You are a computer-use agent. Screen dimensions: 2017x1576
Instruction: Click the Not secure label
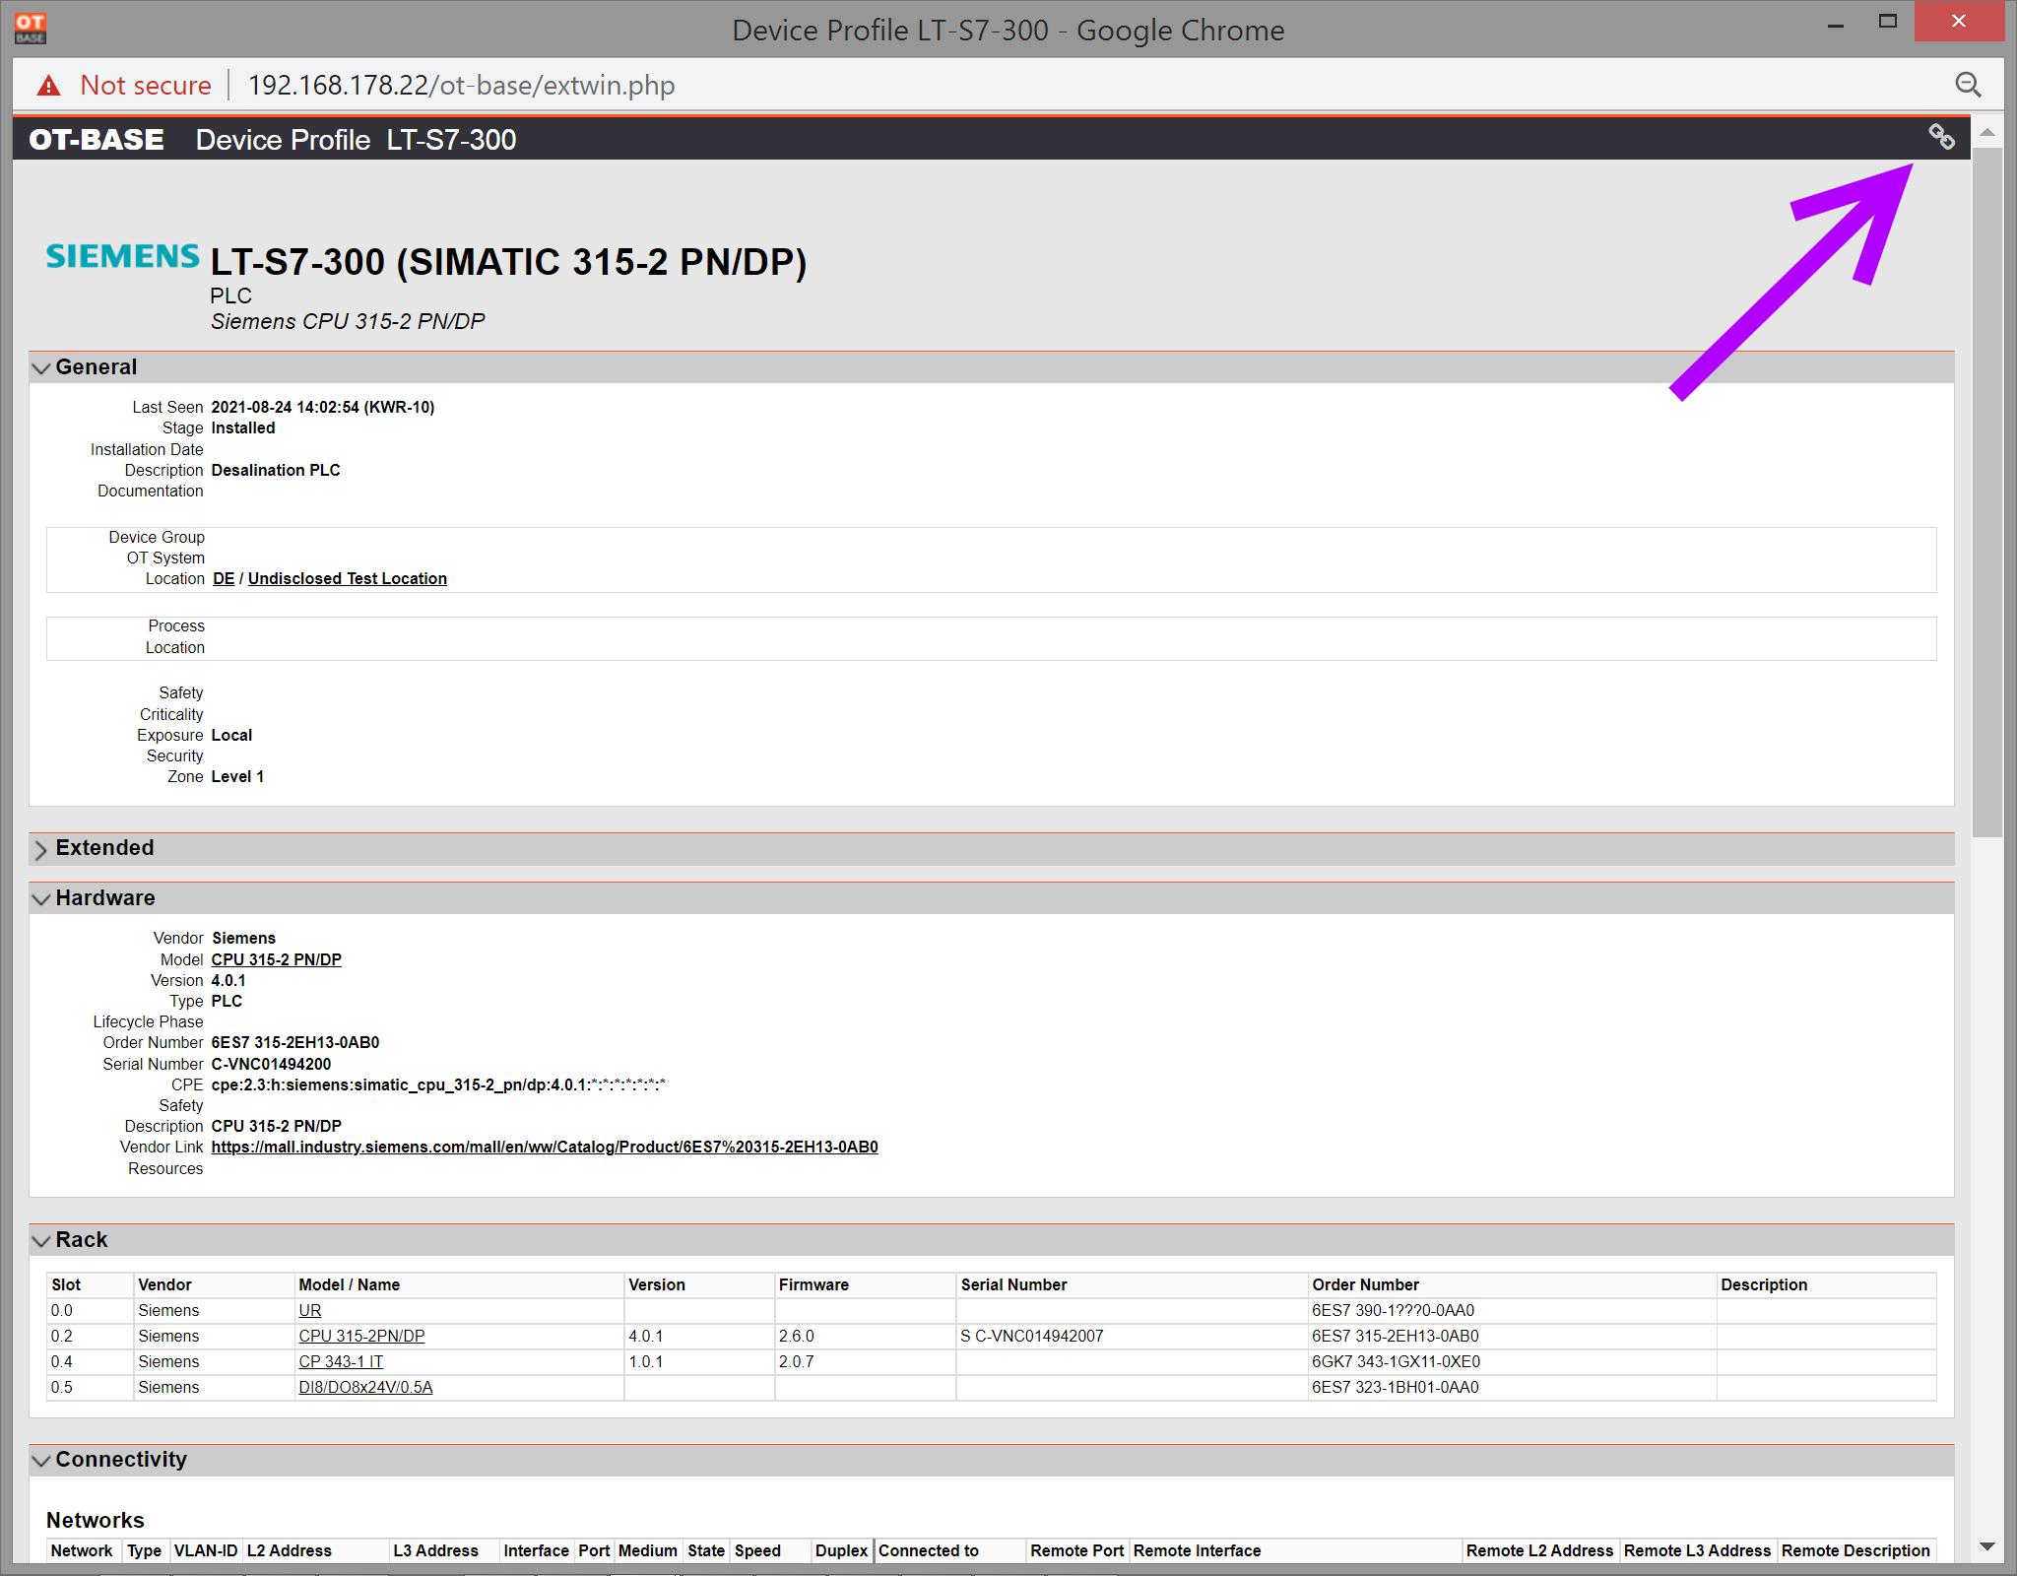(146, 86)
